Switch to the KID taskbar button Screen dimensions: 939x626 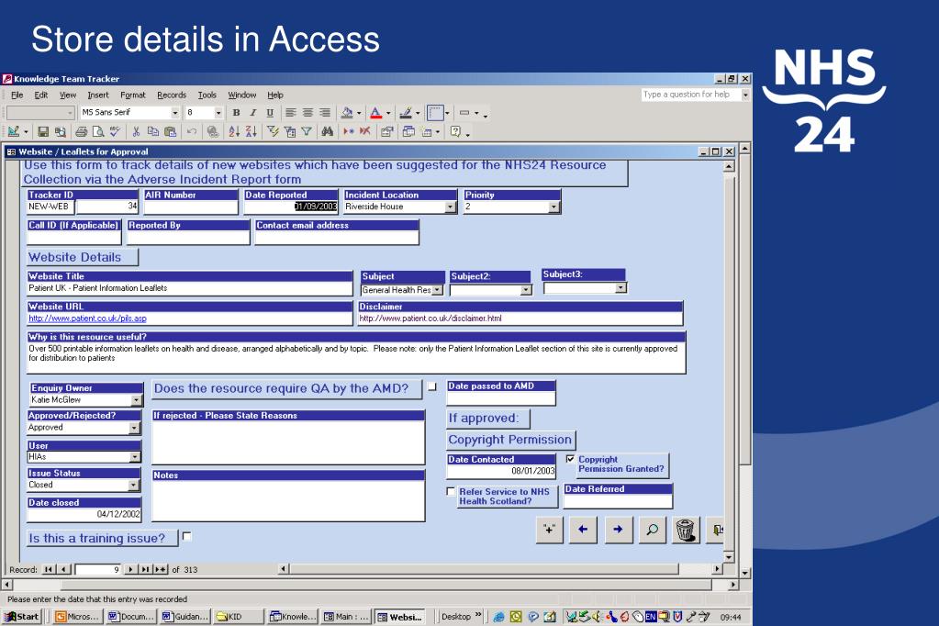click(239, 617)
